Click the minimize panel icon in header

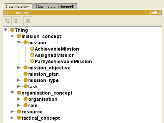click(153, 12)
